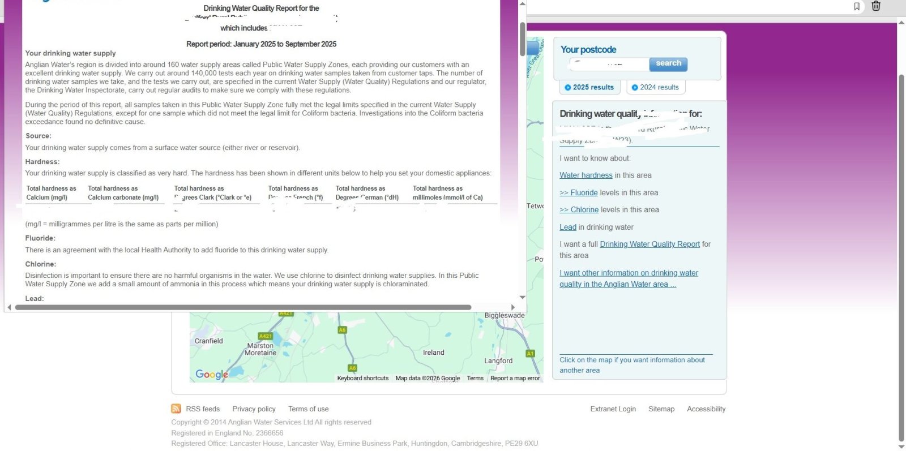The image size is (906, 451).
Task: Click the orange RSS feed icon
Action: point(176,409)
